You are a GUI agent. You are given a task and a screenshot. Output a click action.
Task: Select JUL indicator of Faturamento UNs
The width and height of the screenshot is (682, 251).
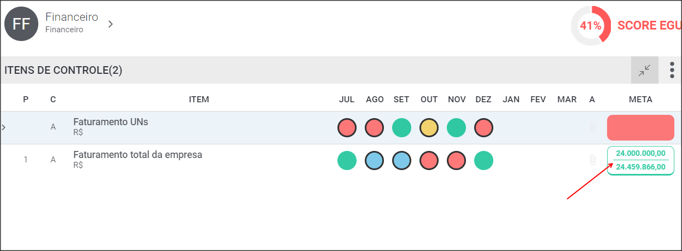[347, 127]
